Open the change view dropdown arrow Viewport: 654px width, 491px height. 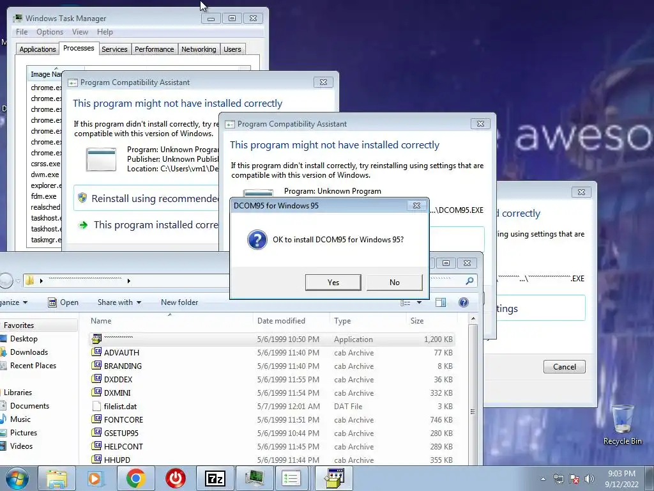click(x=419, y=302)
